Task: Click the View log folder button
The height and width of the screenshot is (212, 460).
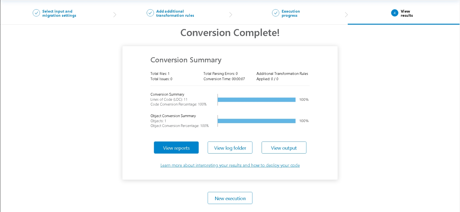Action: [230, 148]
